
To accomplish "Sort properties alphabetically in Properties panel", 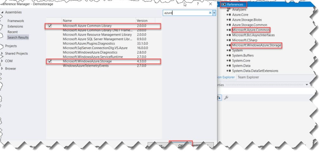I will tap(219, 98).
